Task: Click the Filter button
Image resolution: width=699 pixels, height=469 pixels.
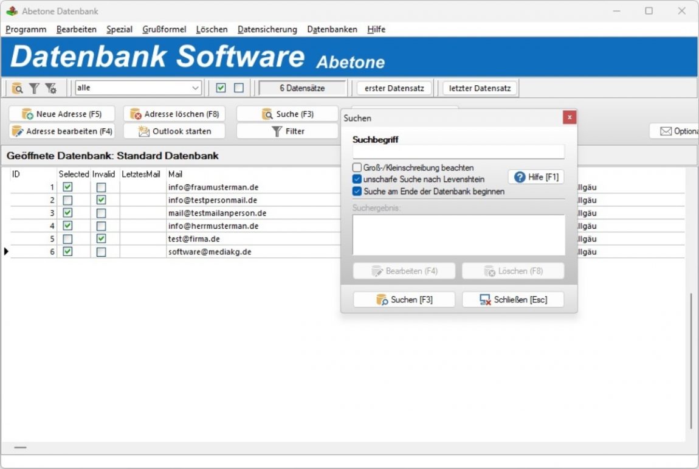Action: click(x=288, y=131)
